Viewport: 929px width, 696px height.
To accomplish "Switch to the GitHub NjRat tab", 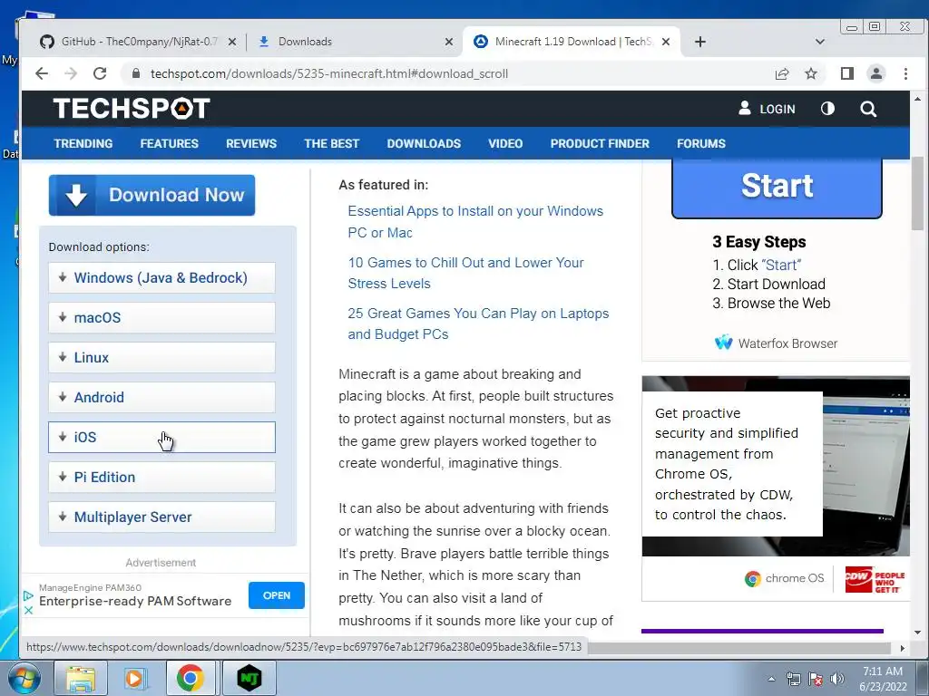I will [138, 42].
